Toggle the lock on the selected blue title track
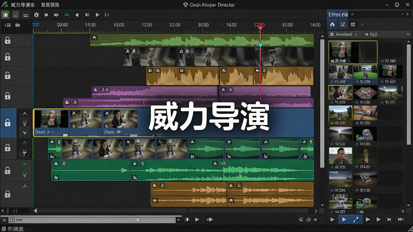Image resolution: width=413 pixels, height=232 pixels. pos(8,122)
